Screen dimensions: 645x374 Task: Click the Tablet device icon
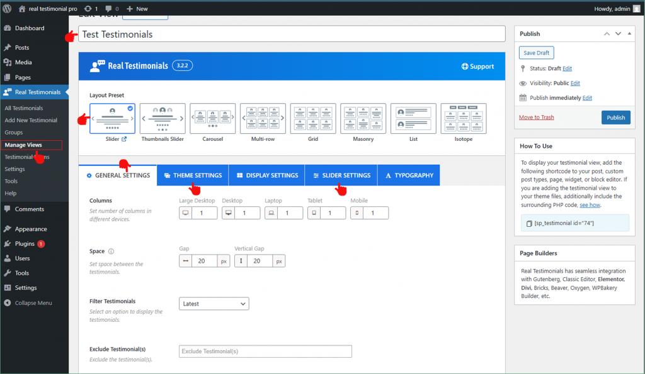point(314,213)
